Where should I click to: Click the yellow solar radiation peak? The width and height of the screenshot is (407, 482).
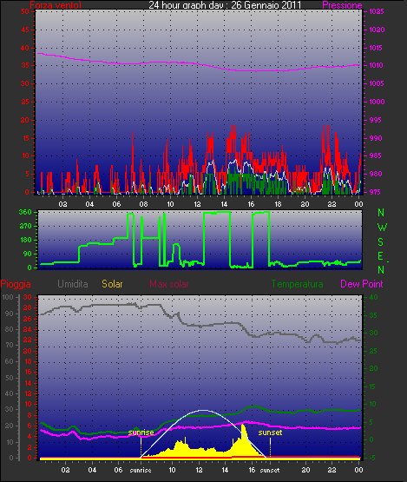click(x=243, y=427)
